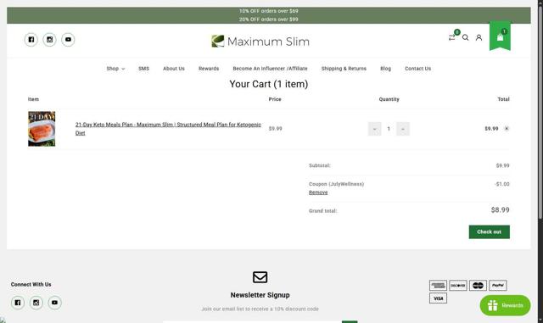Open the compare arrows icon
The width and height of the screenshot is (543, 323).
452,37
